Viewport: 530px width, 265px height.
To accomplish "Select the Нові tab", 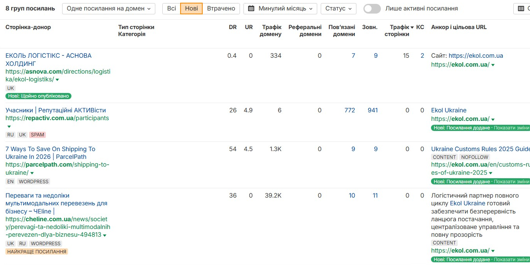I will point(191,9).
